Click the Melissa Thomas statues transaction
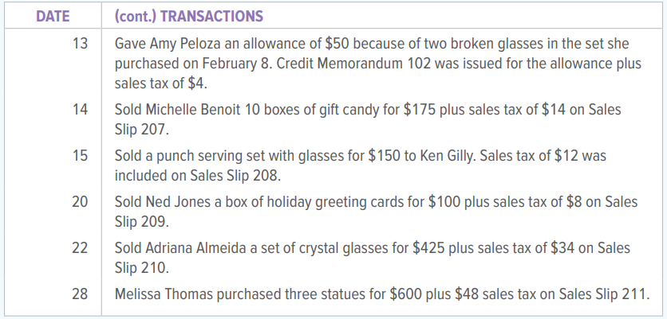This screenshot has width=667, height=319. pos(382,294)
